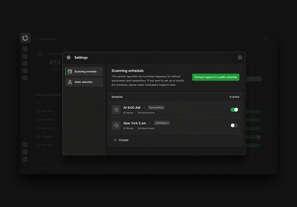Click the clock icon for At 9:00 AM
Image resolution: width=297 pixels, height=207 pixels.
(x=116, y=110)
